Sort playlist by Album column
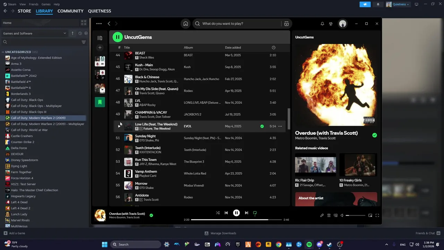Image resolution: width=444 pixels, height=250 pixels. click(188, 48)
